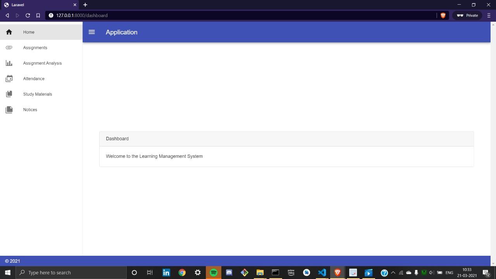Bookmark this page
The image size is (496, 279).
(x=38, y=15)
